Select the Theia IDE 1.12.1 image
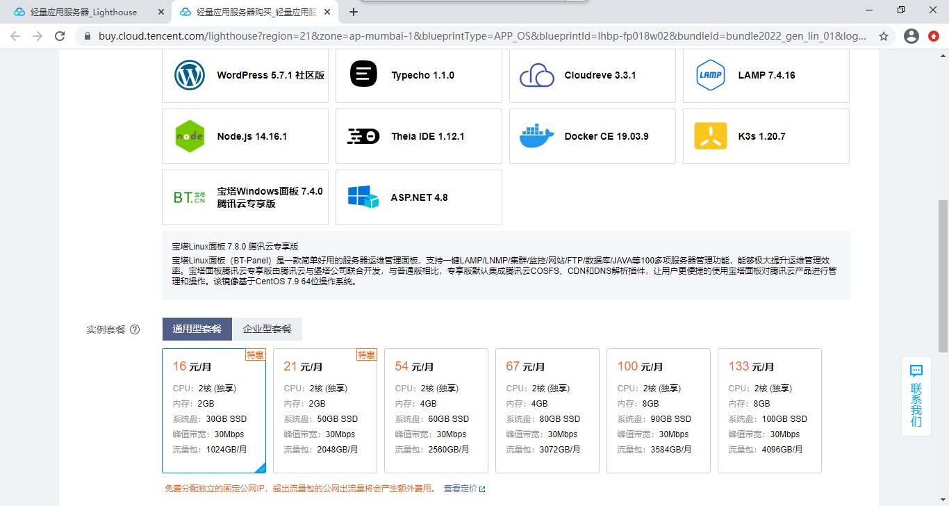The image size is (949, 506). [419, 136]
